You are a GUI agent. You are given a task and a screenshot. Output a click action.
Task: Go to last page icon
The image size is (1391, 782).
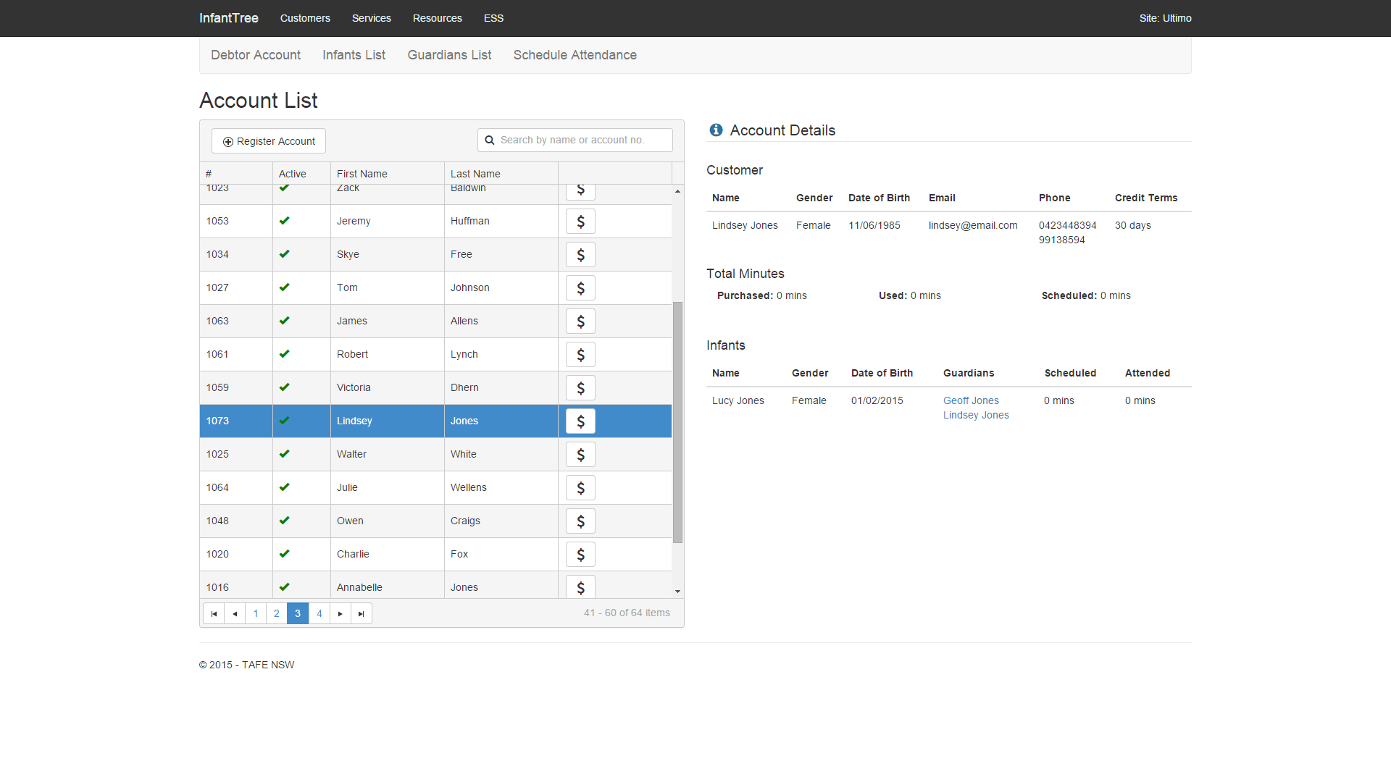click(x=362, y=613)
